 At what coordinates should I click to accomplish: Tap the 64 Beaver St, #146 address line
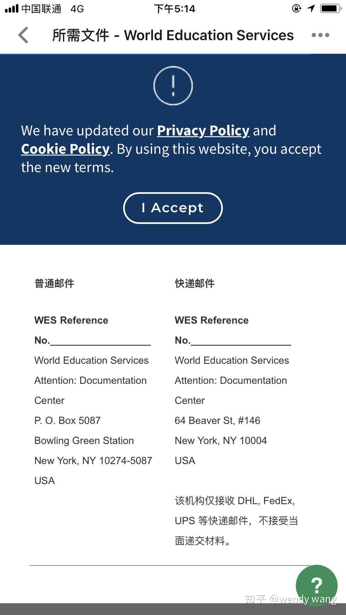217,420
